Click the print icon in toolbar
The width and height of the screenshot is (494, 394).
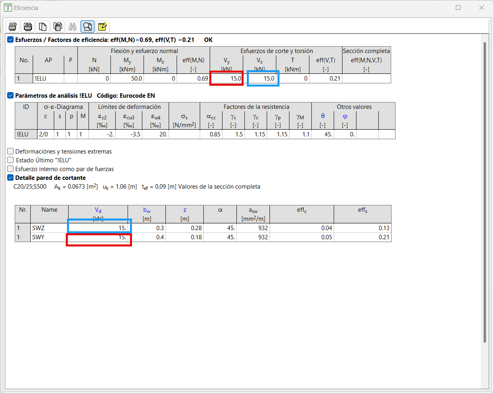pos(13,27)
